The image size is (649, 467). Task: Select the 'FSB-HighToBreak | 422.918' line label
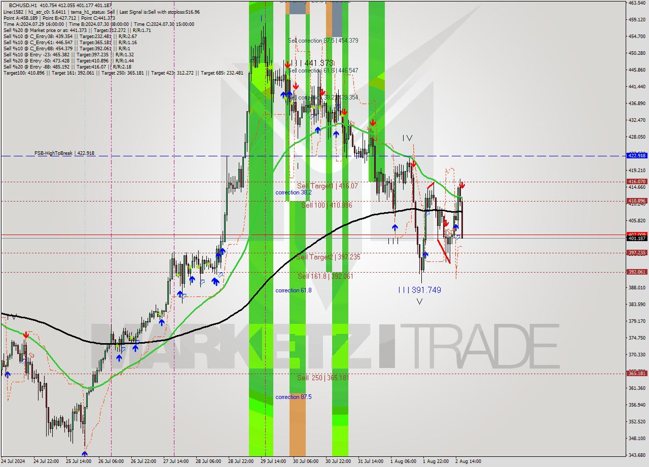pyautogui.click(x=64, y=153)
